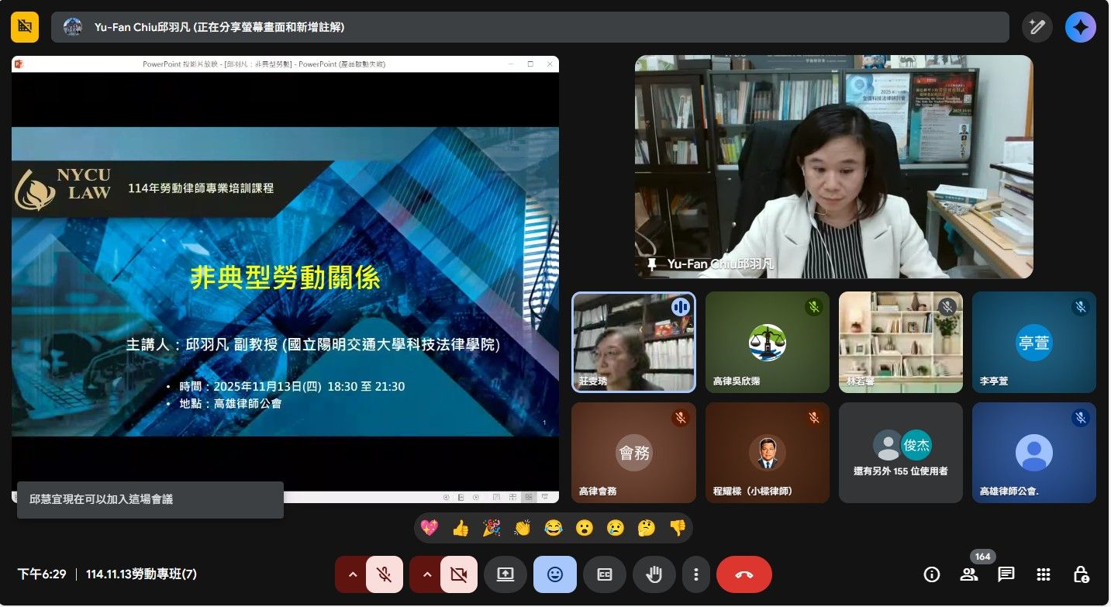Open meeting details info icon

pyautogui.click(x=931, y=574)
